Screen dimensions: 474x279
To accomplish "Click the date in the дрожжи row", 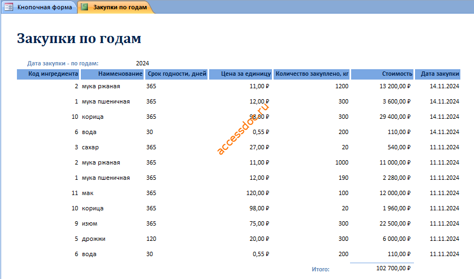I will pyautogui.click(x=445, y=239).
